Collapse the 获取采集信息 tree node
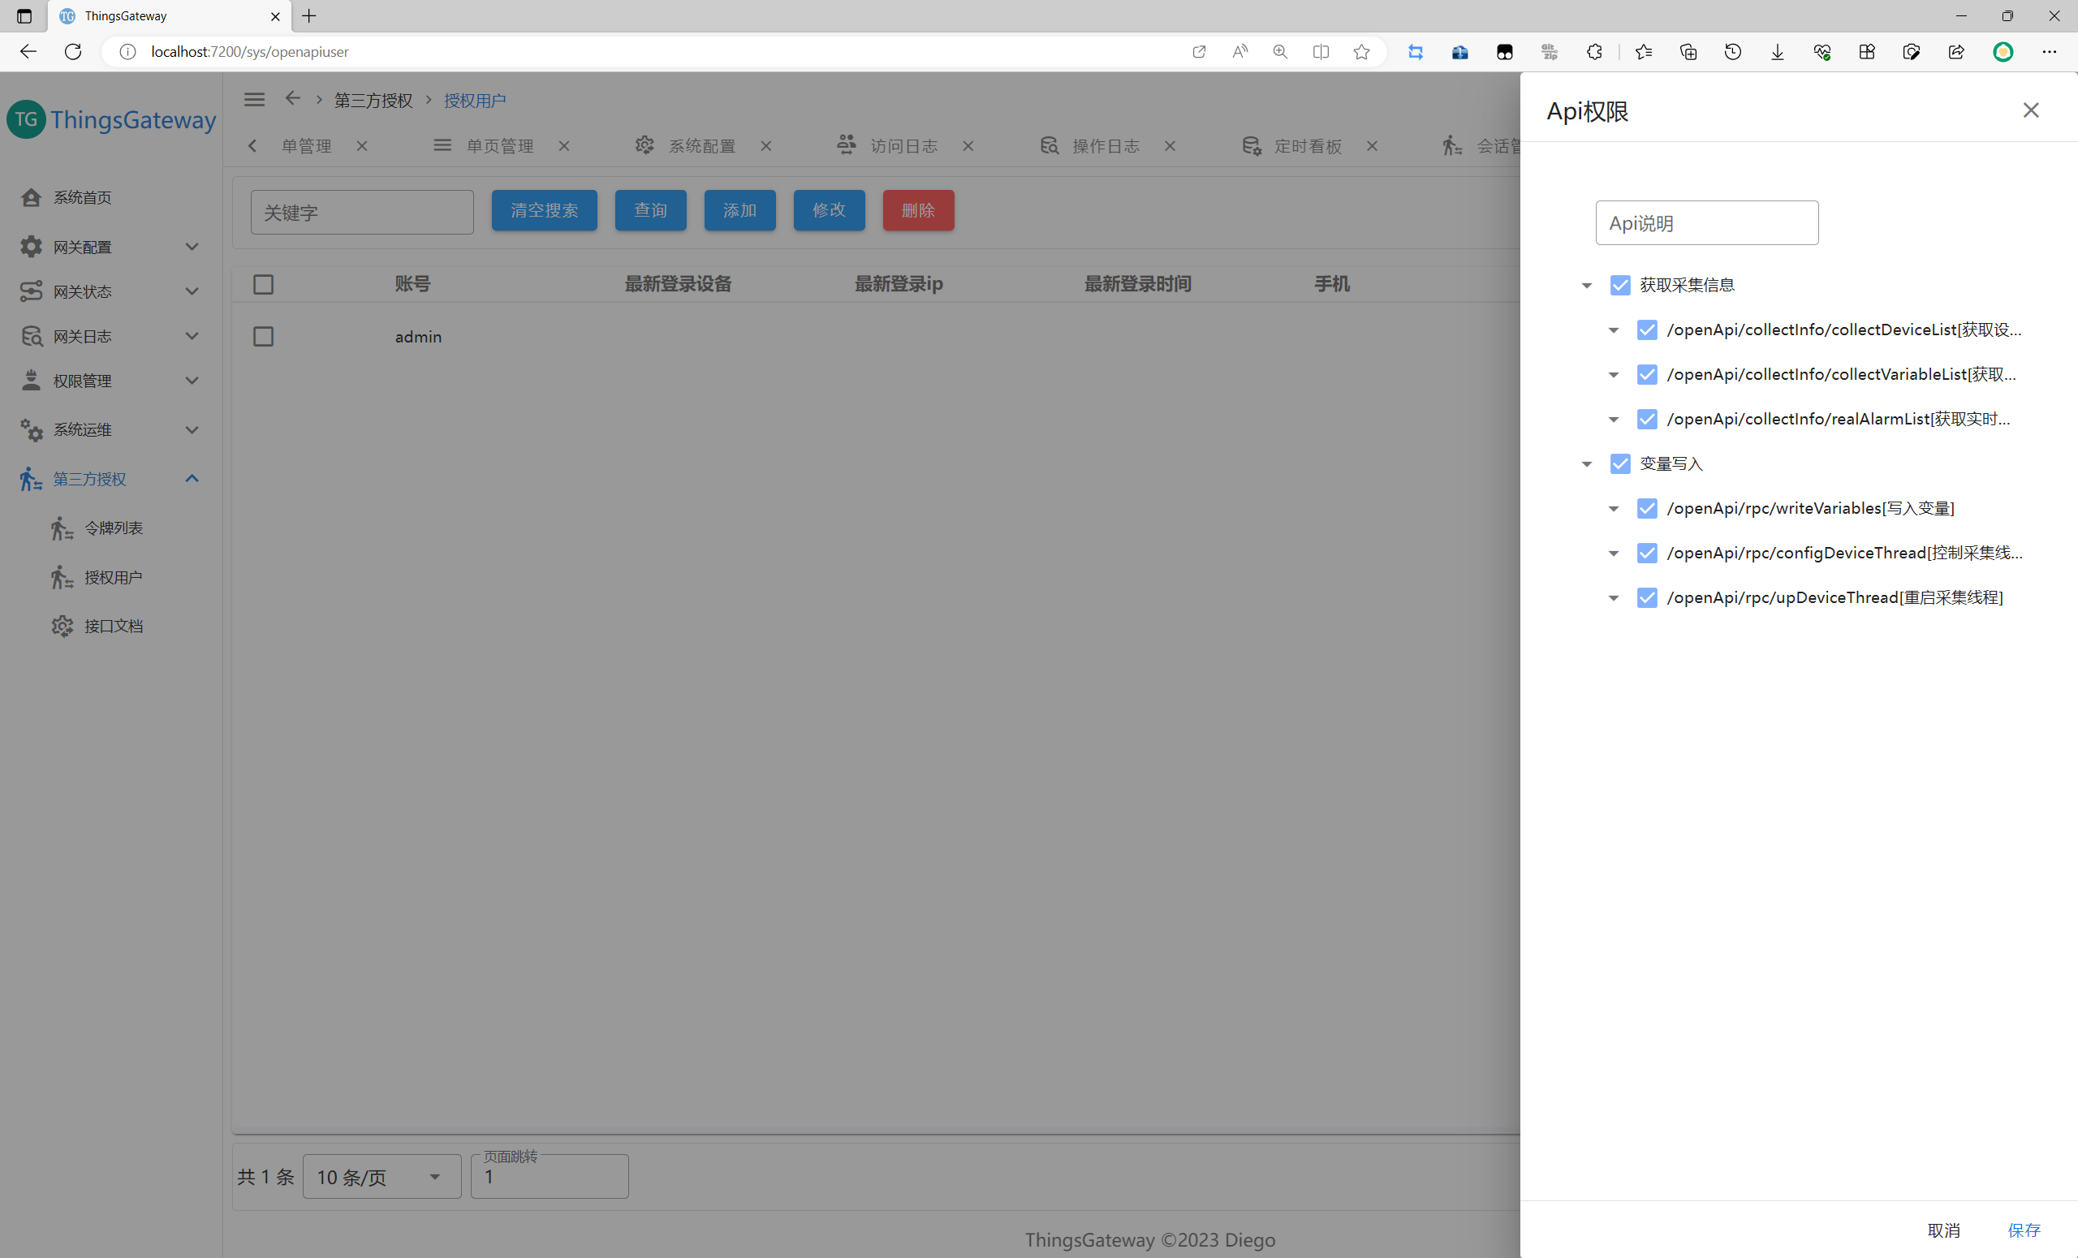The width and height of the screenshot is (2078, 1258). tap(1586, 286)
